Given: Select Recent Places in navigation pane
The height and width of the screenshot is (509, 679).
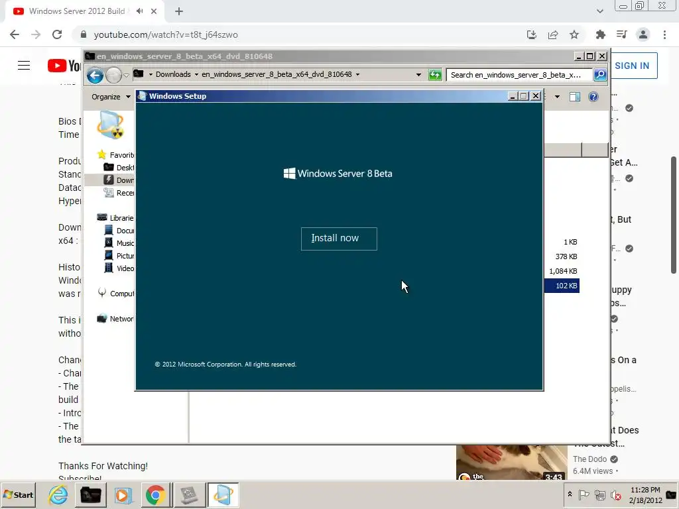Looking at the screenshot, I should [119, 192].
